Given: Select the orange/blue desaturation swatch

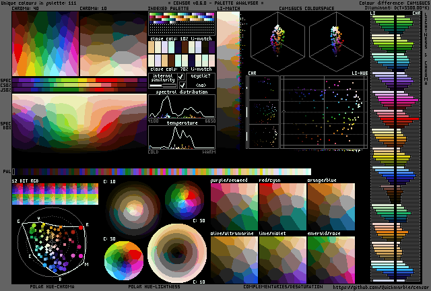Looking at the screenshot, I should click(331, 207).
